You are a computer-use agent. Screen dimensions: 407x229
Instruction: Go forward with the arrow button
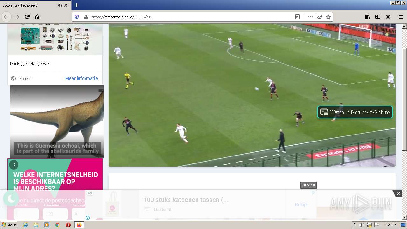pos(17,17)
